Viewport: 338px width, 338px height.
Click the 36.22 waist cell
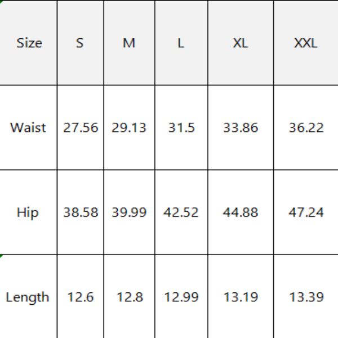point(306,128)
